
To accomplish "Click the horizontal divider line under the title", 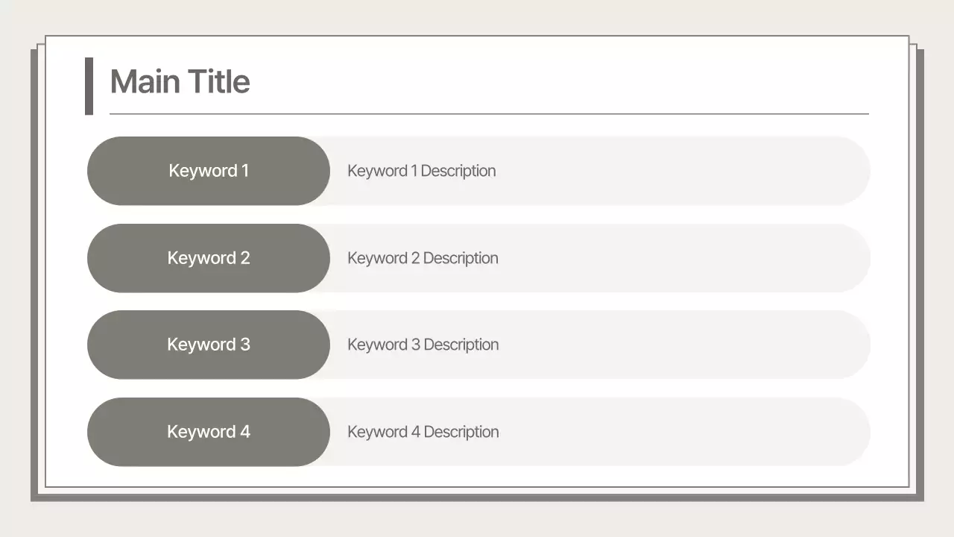I will tap(489, 114).
